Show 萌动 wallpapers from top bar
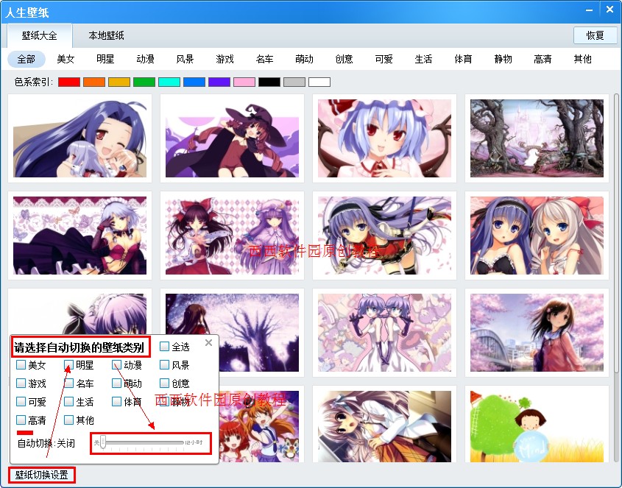Viewport: 622px width, 488px height. point(304,59)
